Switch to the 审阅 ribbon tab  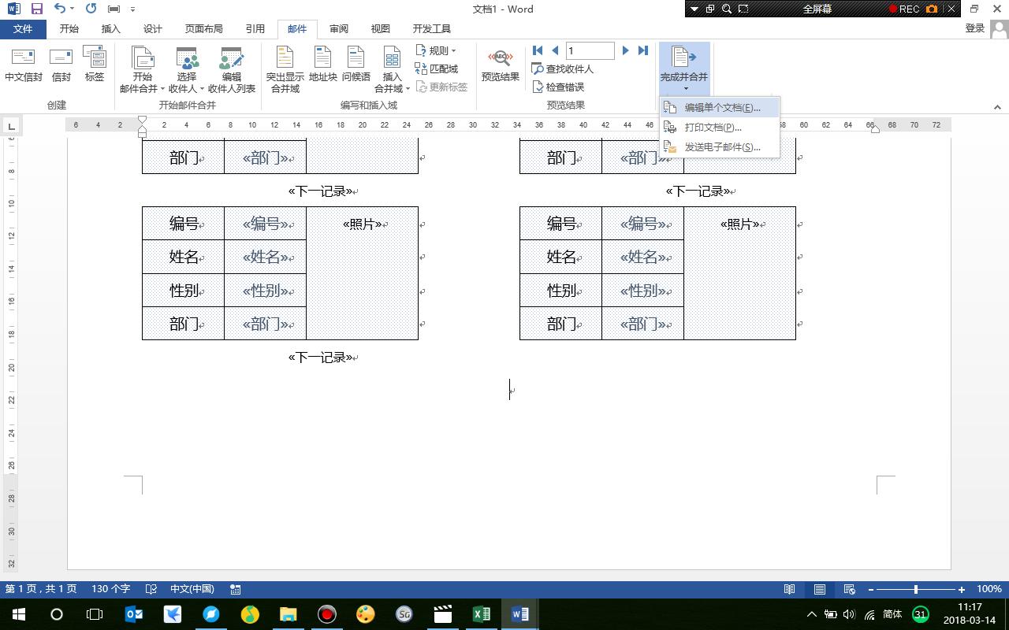pos(337,28)
